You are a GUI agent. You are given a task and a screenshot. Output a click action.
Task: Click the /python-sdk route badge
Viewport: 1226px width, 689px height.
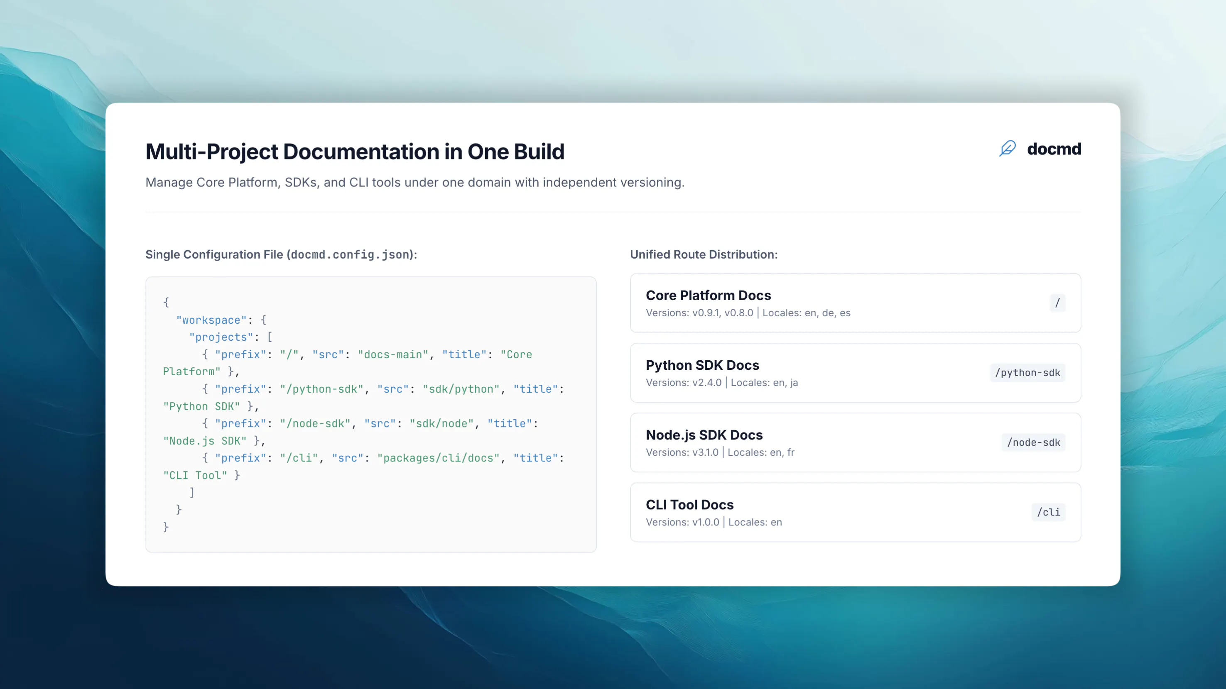[x=1027, y=373]
